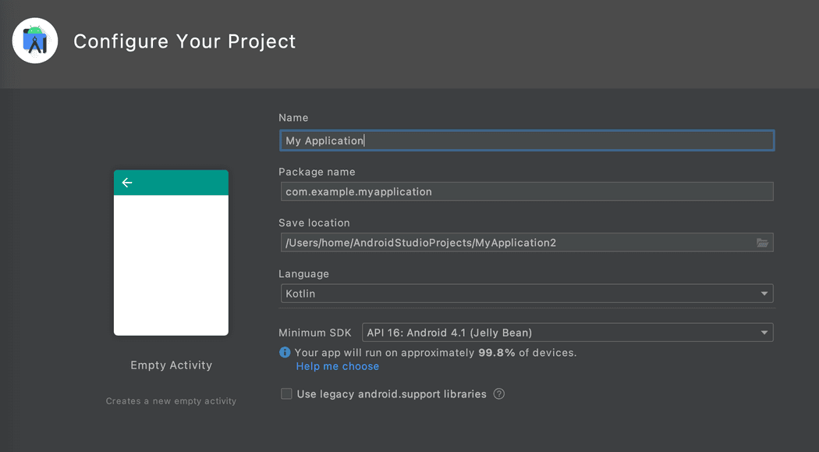Click the help icon beside legacy libraries option

pyautogui.click(x=499, y=394)
